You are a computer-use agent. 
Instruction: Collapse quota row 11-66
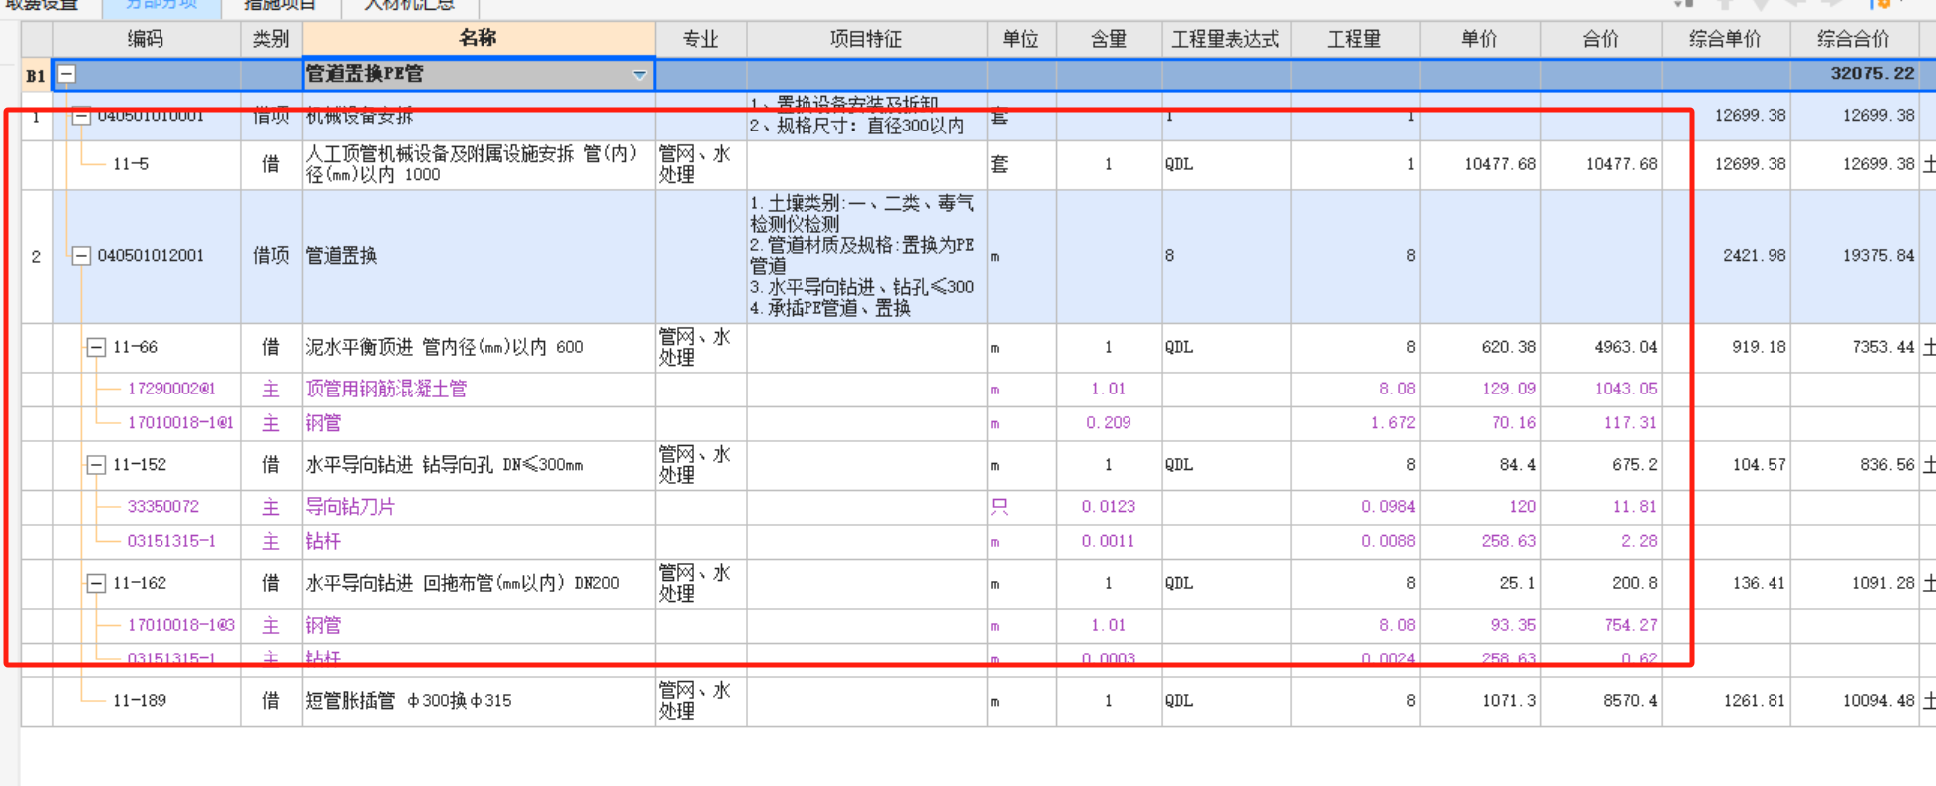(x=96, y=347)
